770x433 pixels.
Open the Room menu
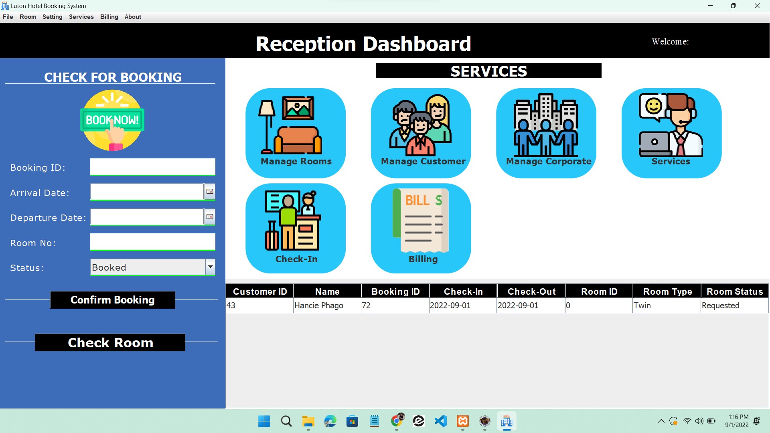[x=28, y=17]
